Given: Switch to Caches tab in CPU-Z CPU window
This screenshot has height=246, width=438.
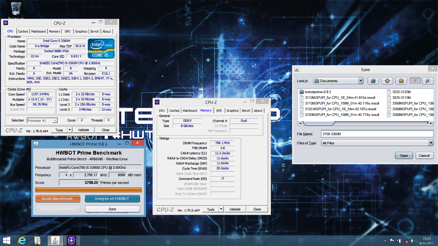Looking at the screenshot, I should click(x=23, y=31).
